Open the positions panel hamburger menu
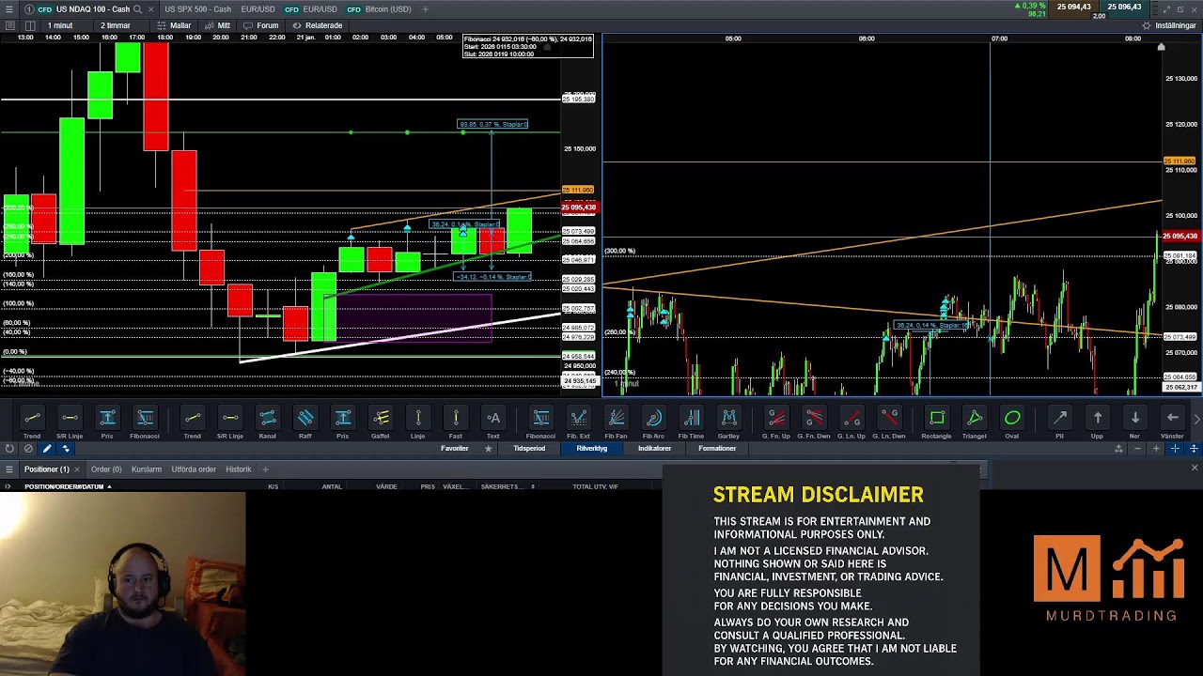The image size is (1203, 676). tap(9, 469)
